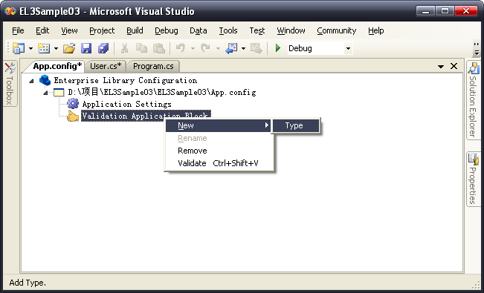484x293 pixels.
Task: Click the Validation Application Block hand icon
Action: [73, 116]
